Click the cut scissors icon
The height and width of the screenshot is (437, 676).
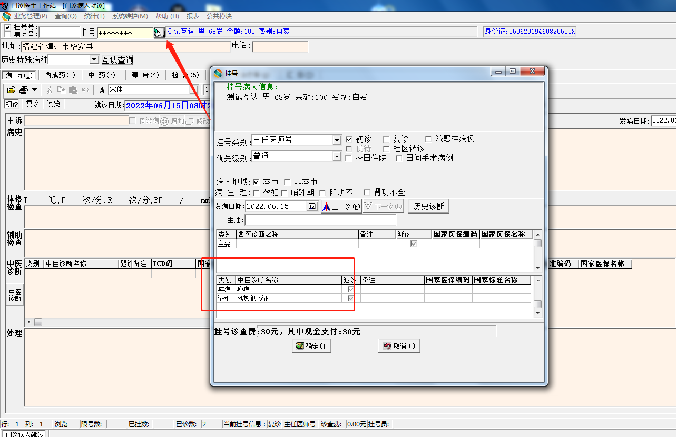click(x=50, y=90)
